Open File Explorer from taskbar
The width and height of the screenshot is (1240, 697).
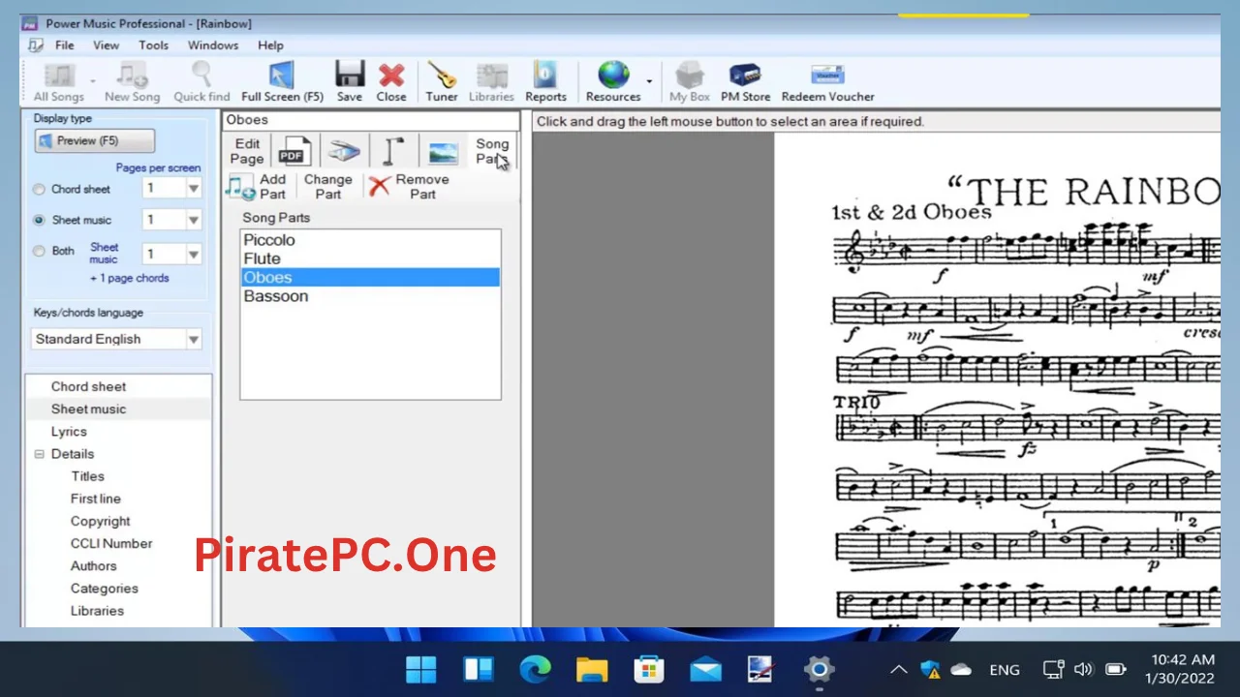592,669
